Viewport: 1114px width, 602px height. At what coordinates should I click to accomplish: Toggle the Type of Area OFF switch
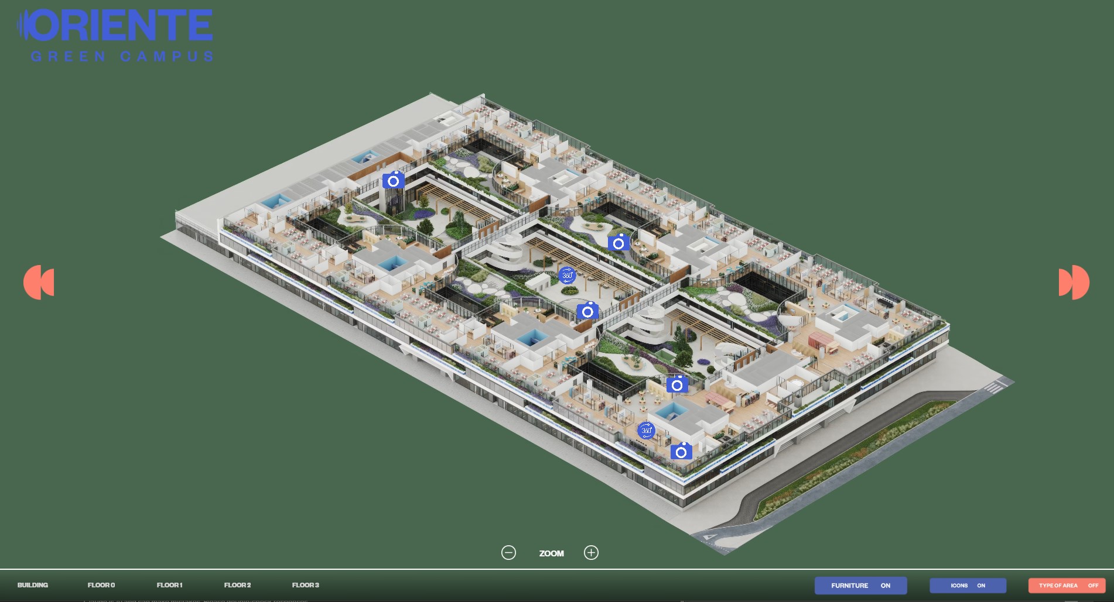pyautogui.click(x=1067, y=585)
